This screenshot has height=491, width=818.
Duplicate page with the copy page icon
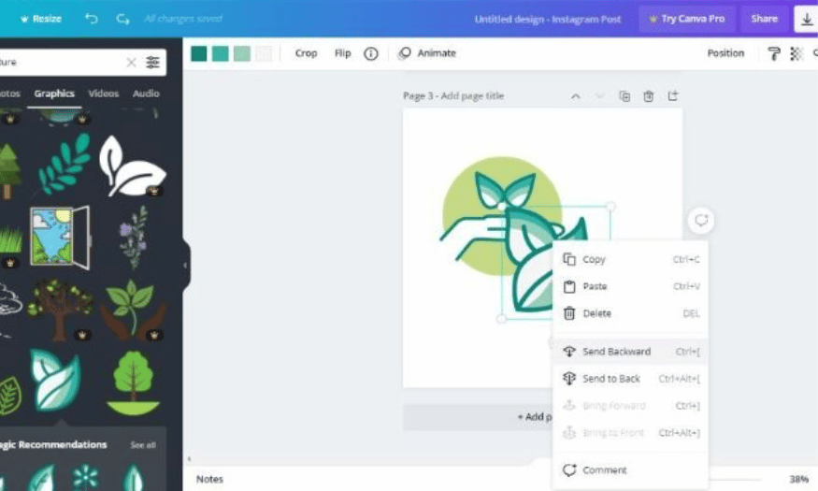point(624,96)
